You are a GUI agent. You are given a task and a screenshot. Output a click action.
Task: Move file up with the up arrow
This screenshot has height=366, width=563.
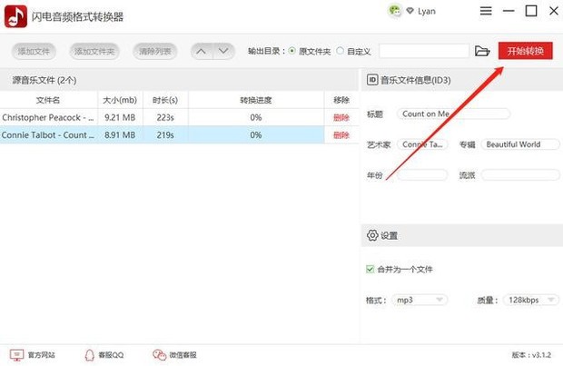click(x=202, y=51)
